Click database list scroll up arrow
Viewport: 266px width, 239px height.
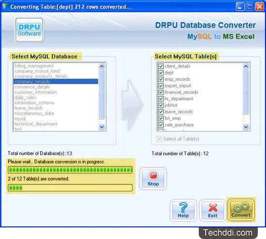[x=102, y=66]
